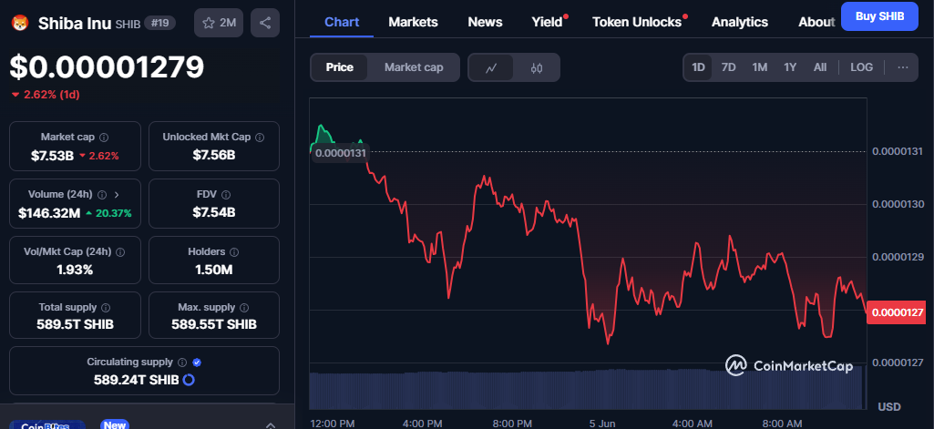Open FDV info icon
This screenshot has width=934, height=429.
coord(226,195)
